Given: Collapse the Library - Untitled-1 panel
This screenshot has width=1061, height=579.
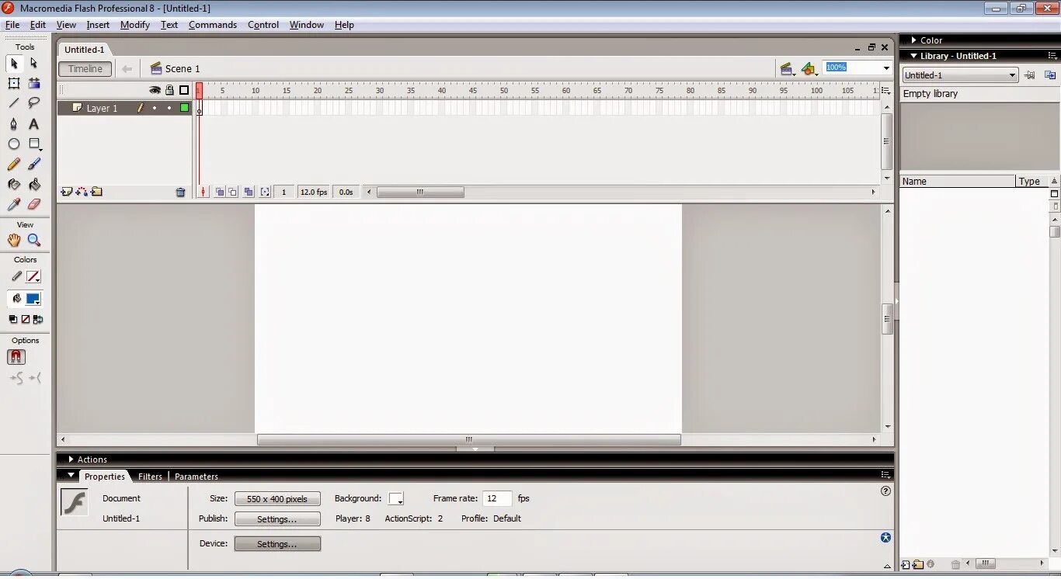Looking at the screenshot, I should click(913, 56).
